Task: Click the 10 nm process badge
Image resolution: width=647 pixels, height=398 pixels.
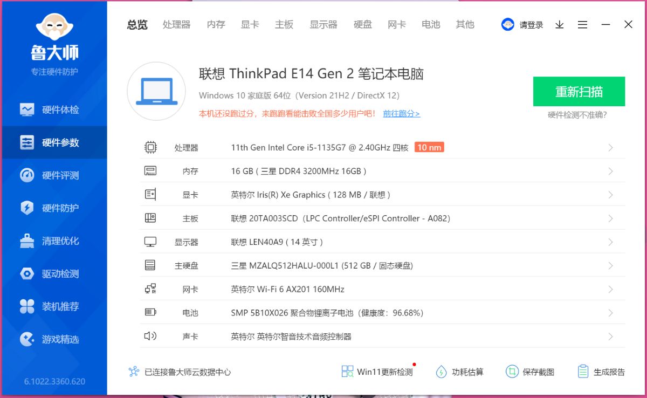Action: tap(429, 148)
